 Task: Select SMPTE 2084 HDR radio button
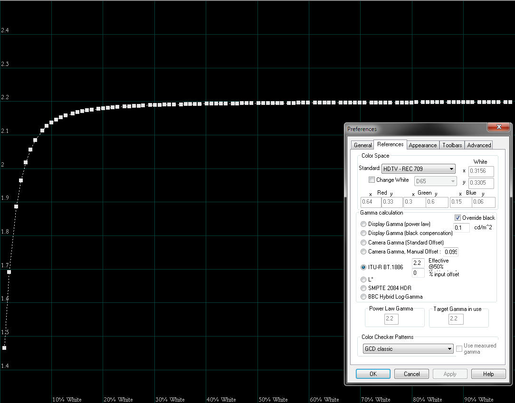click(x=364, y=288)
